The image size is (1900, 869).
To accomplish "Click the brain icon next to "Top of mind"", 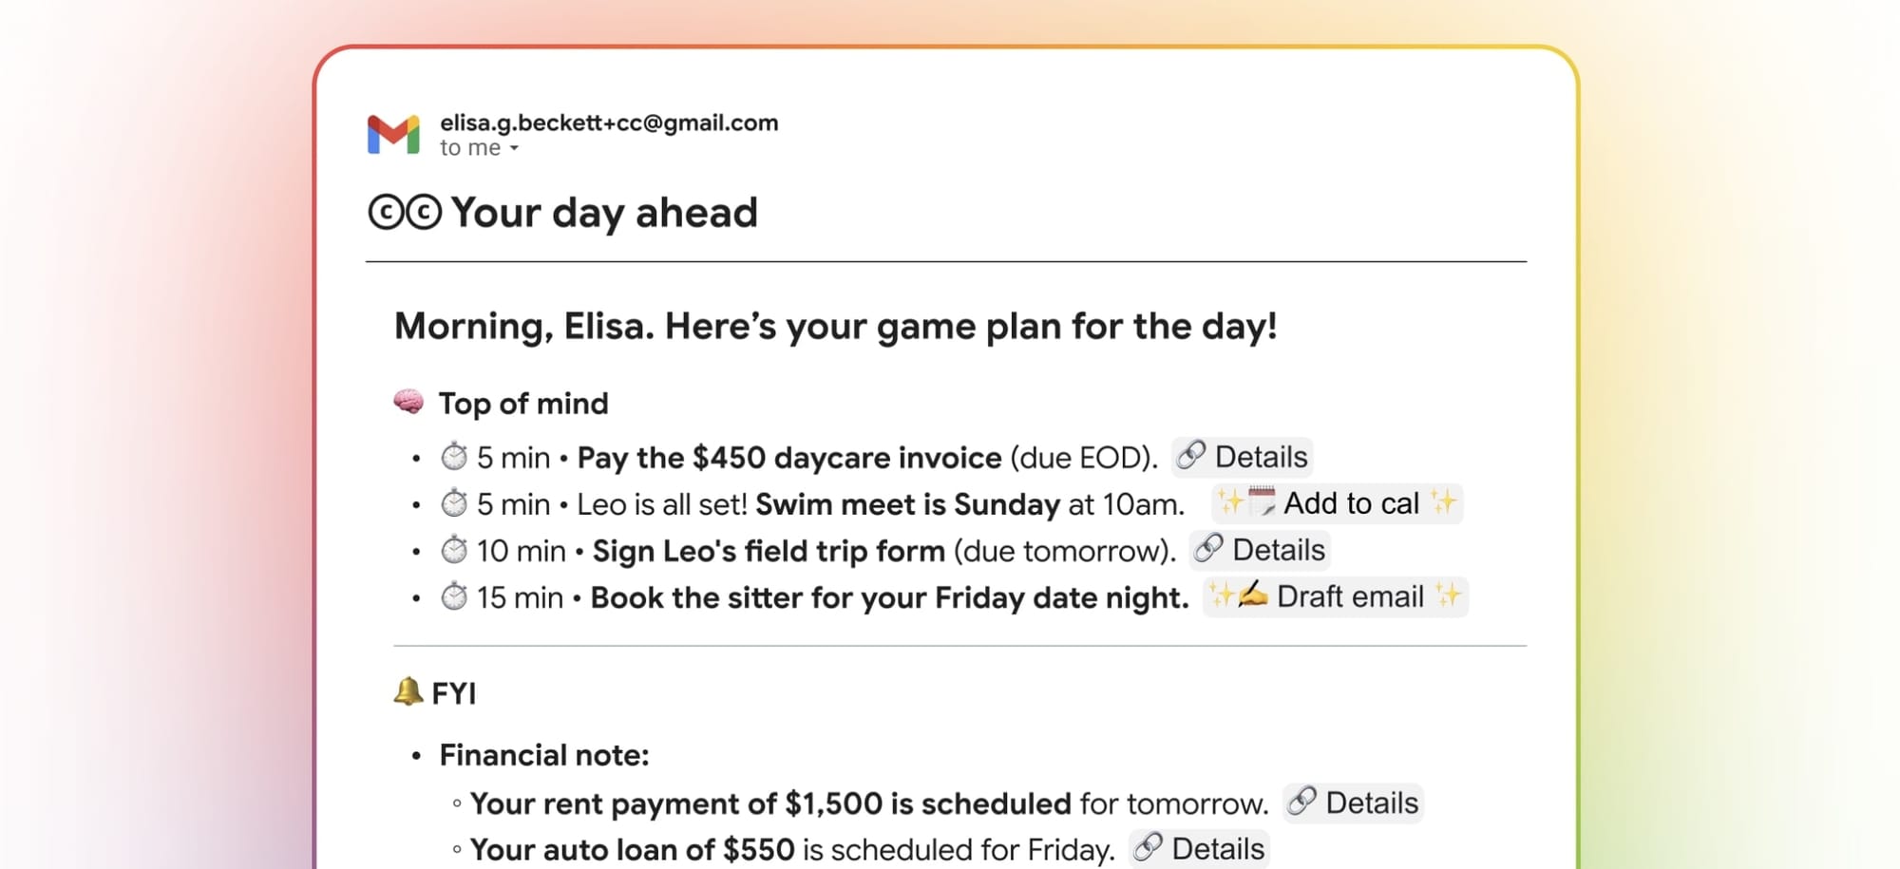I will [x=408, y=402].
